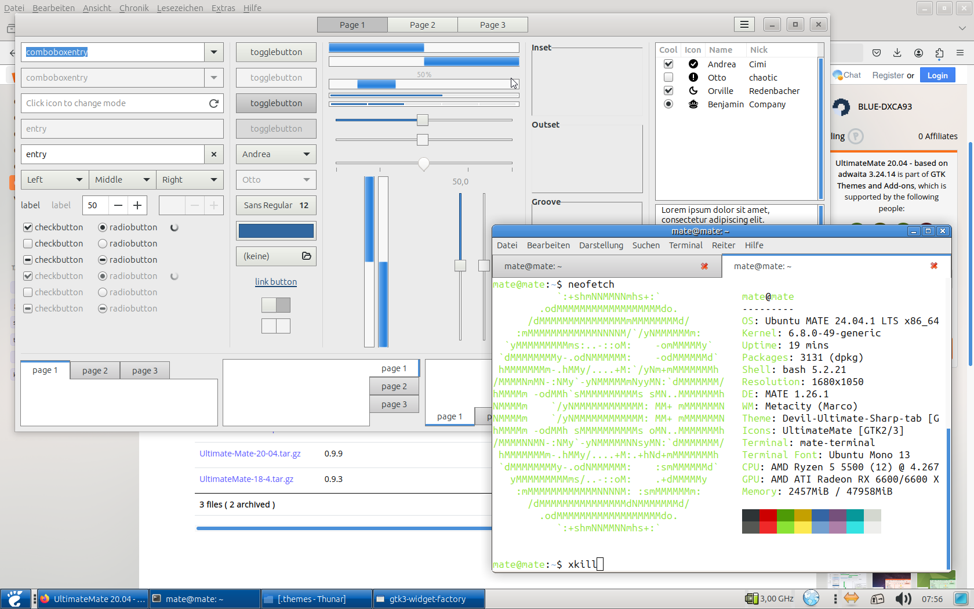Screen dimensions: 974x609
Task: Click the checkmark icon in Andrea's row
Action: 693,64
